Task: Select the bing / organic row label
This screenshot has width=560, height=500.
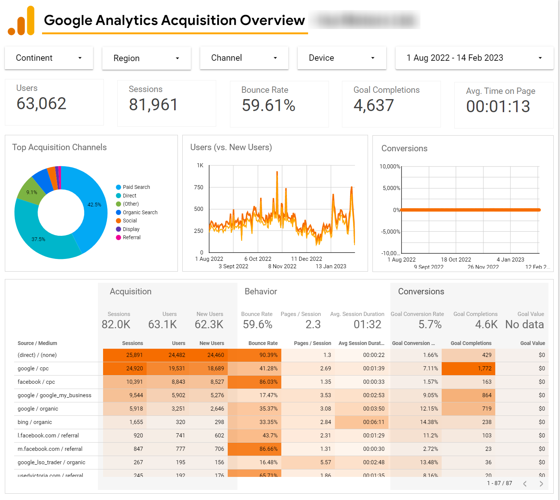Action: coord(35,422)
